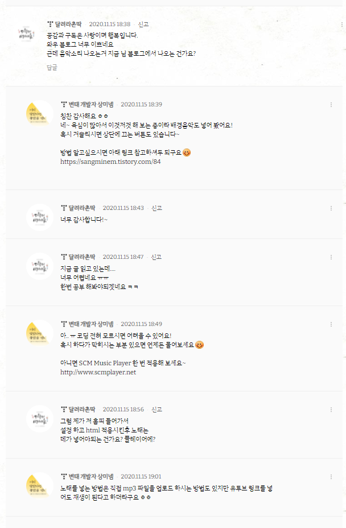Click the Tistory icon beside 변태 개발자 상미넴 at 18:39
The height and width of the screenshot is (528, 346).
click(64, 104)
